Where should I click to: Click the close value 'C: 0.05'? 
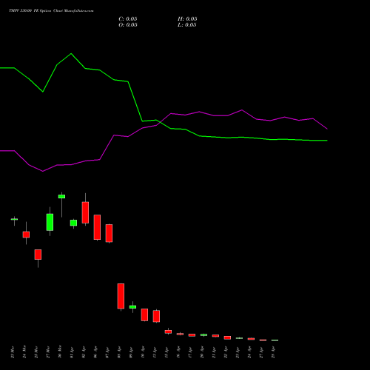(x=128, y=19)
